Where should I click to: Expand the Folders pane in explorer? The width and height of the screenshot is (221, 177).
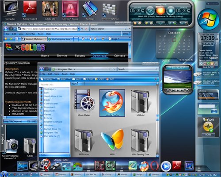click(68, 155)
